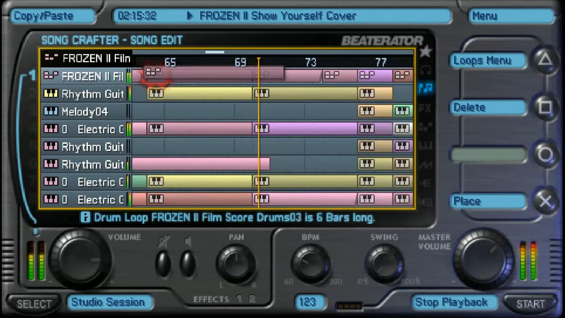
Task: Open the Menu button at top right
Action: click(511, 16)
